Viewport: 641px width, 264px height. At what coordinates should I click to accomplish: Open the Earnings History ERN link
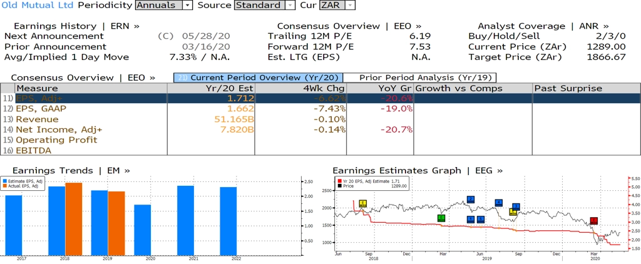[x=76, y=26]
